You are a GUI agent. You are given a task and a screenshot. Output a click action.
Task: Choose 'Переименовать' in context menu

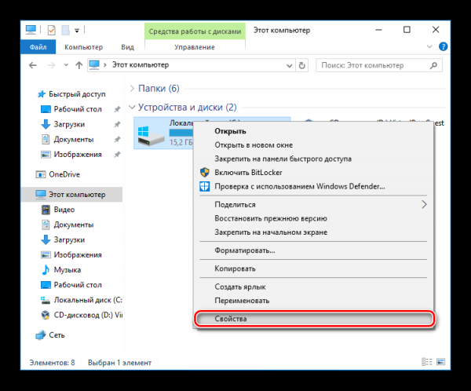[313, 301]
